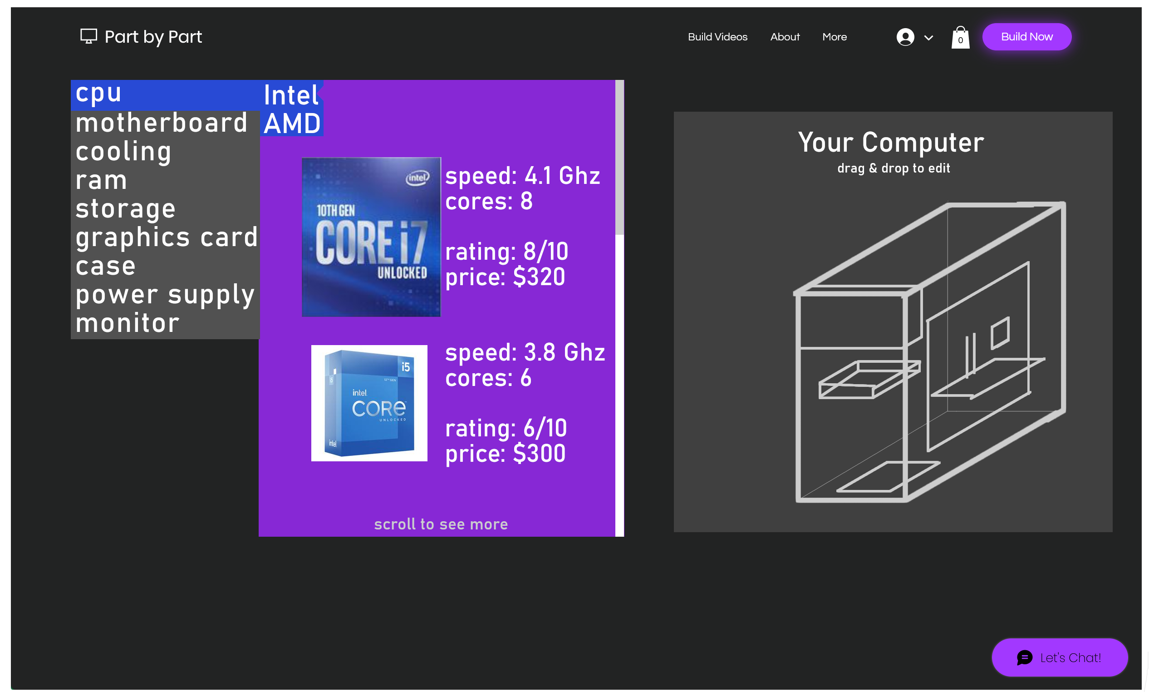The image size is (1149, 692).
Task: Click the Core i5 processor box image
Action: (369, 403)
